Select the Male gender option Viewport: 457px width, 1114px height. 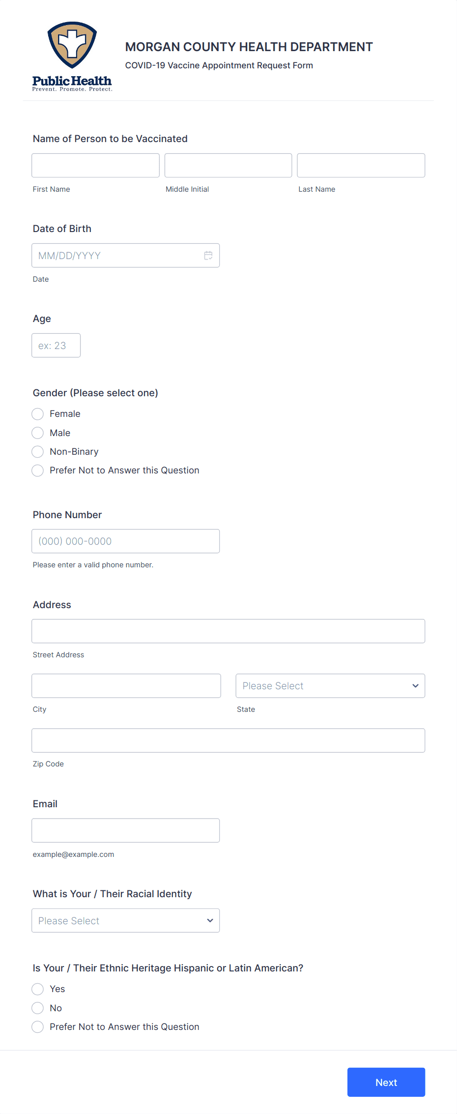pyautogui.click(x=37, y=433)
